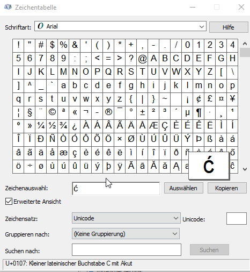Screen dimensions: 250x272
Task: Click the Auswählen button
Action: (x=183, y=188)
